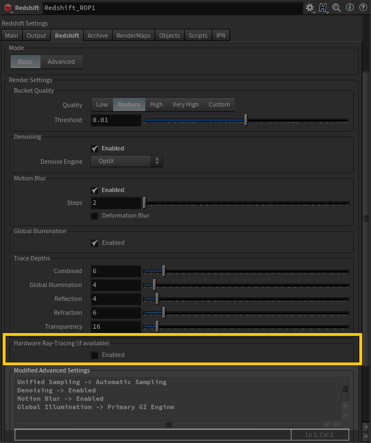Viewport: 371px width, 443px height.
Task: Click the magnifier search parameters icon
Action: point(337,8)
